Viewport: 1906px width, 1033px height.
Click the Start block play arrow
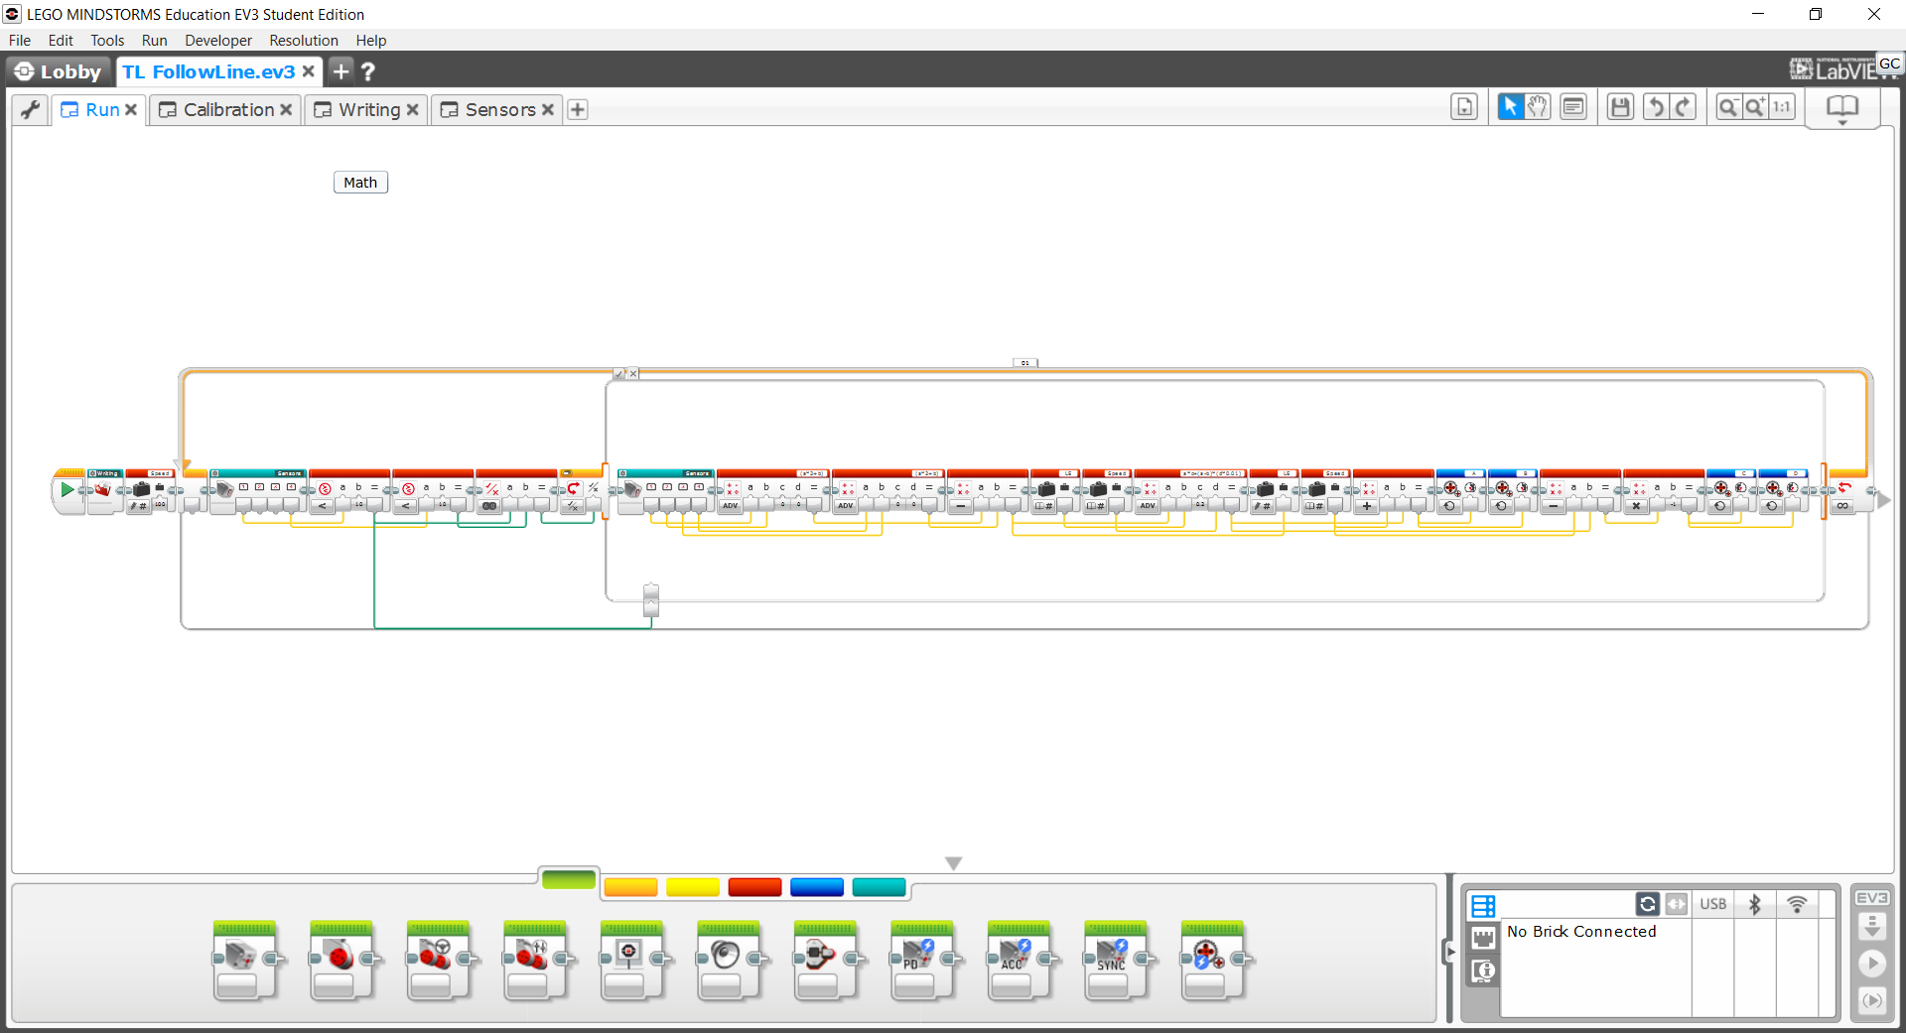67,489
